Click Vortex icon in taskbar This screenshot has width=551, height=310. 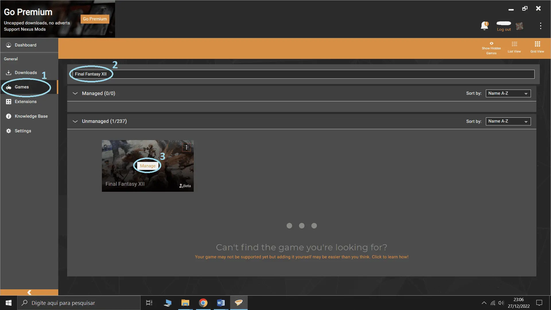coord(239,303)
